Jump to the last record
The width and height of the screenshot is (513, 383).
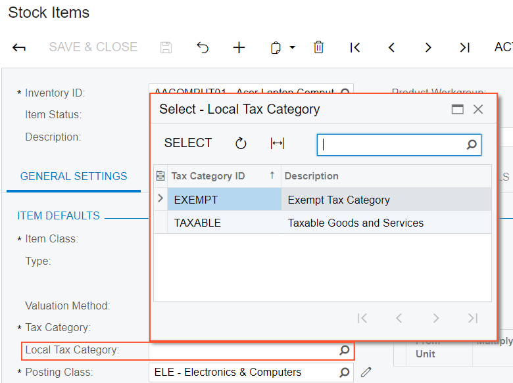[464, 47]
